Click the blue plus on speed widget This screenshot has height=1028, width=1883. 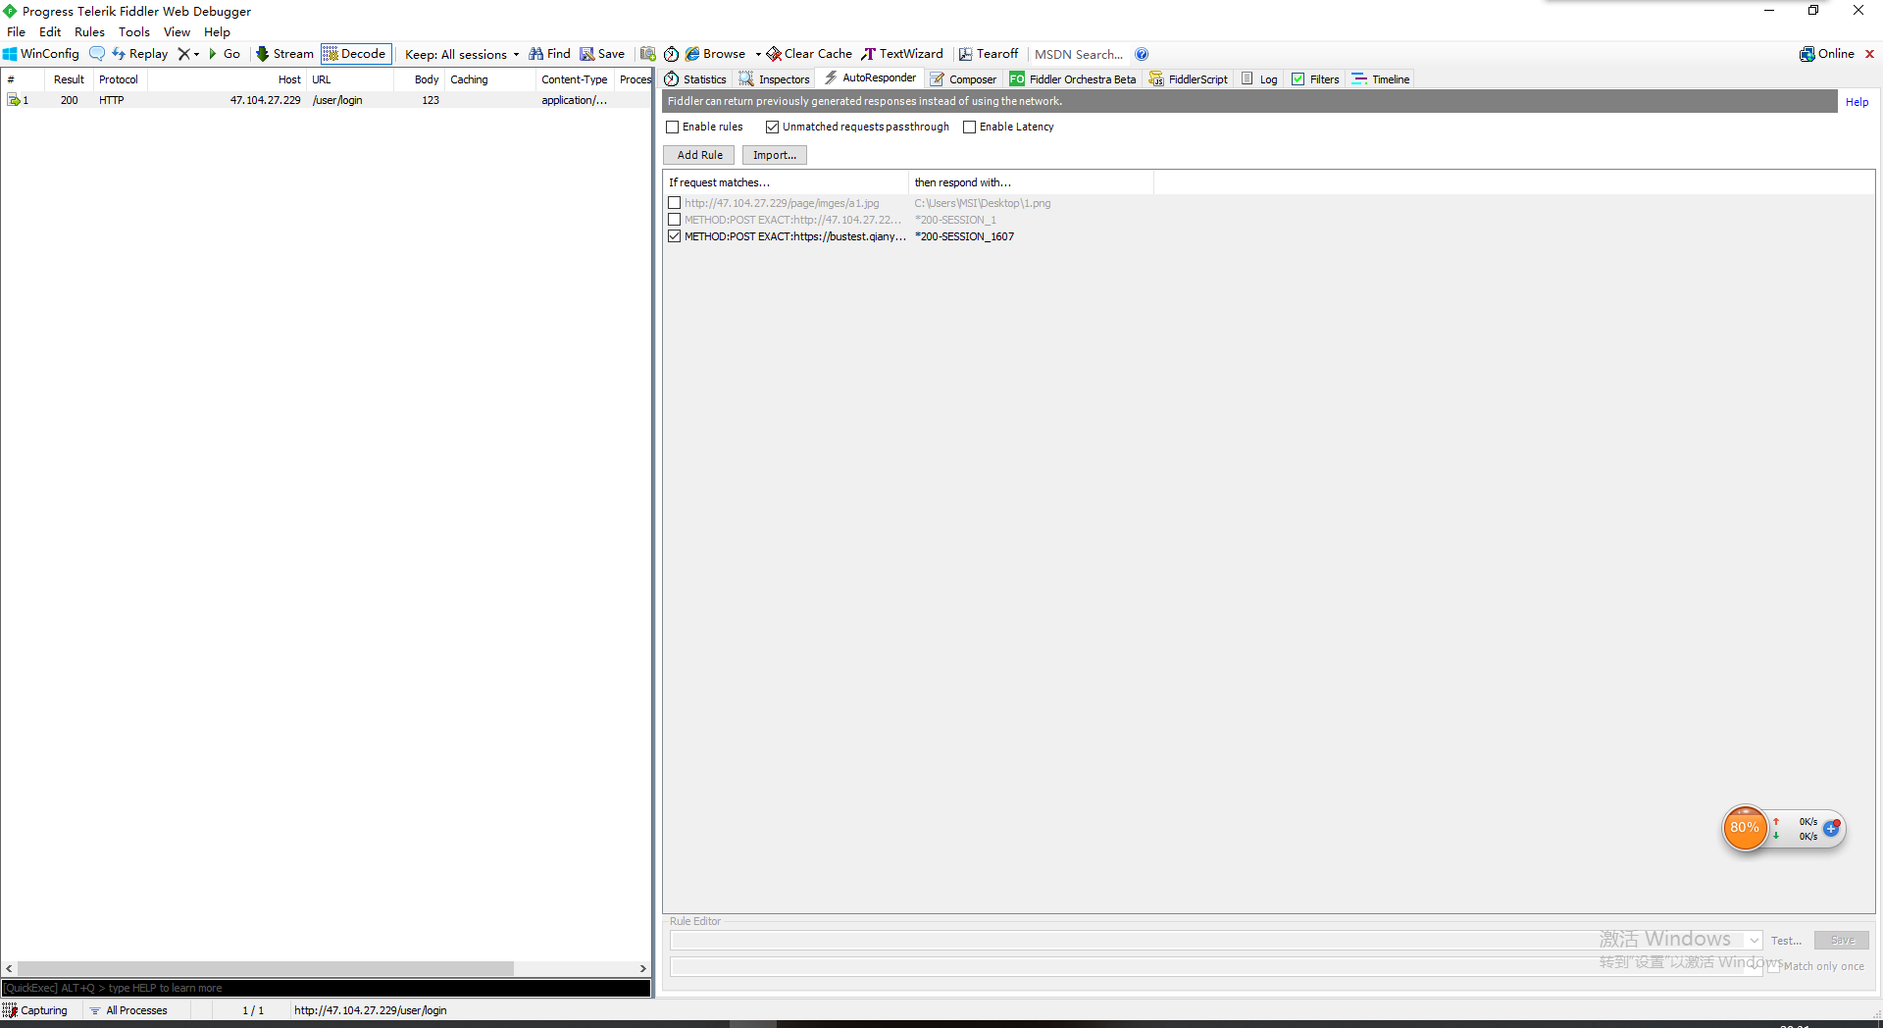point(1831,829)
